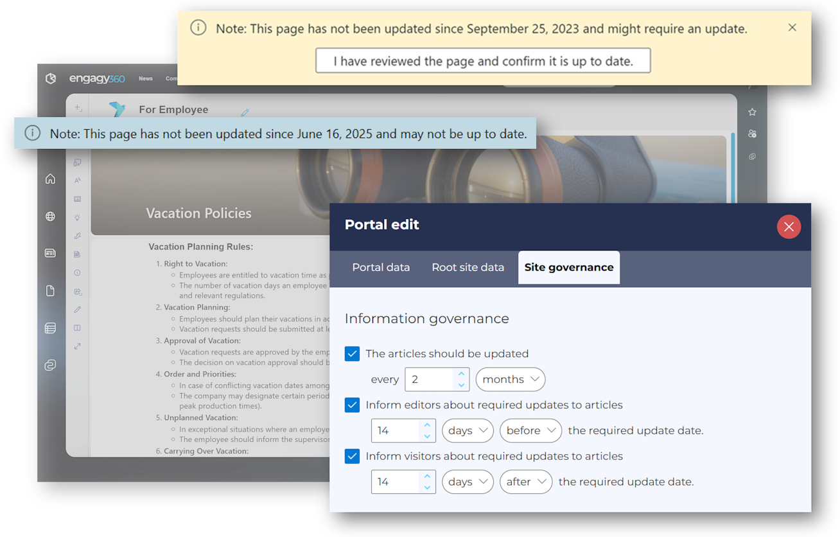This screenshot has height=537, width=840.
Task: Click the expand arrows icon in editing toolbar
Action: click(78, 346)
